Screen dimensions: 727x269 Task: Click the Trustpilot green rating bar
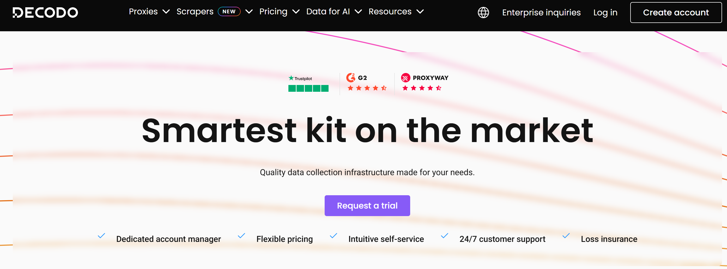(x=308, y=88)
